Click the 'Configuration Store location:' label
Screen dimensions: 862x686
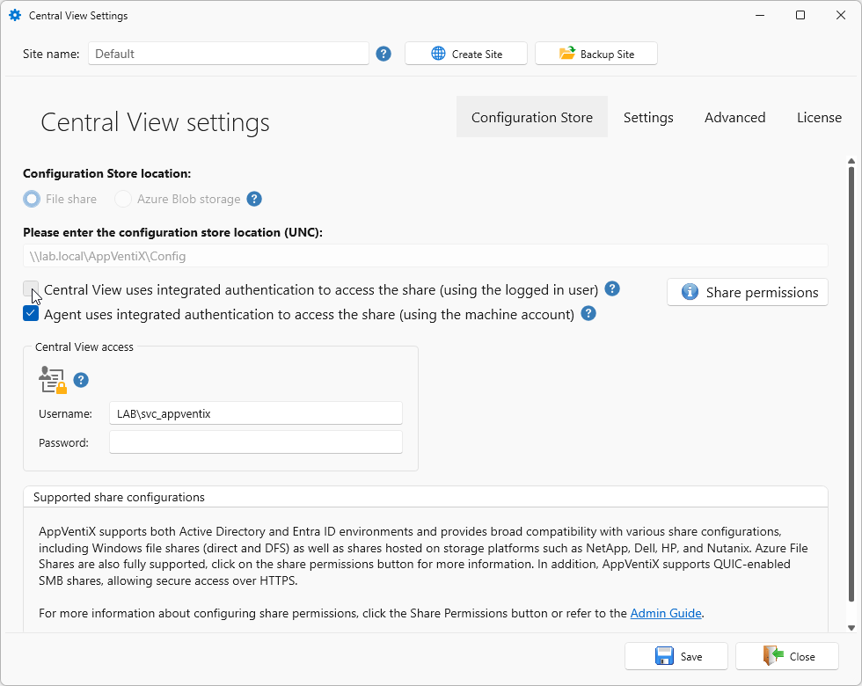[106, 174]
